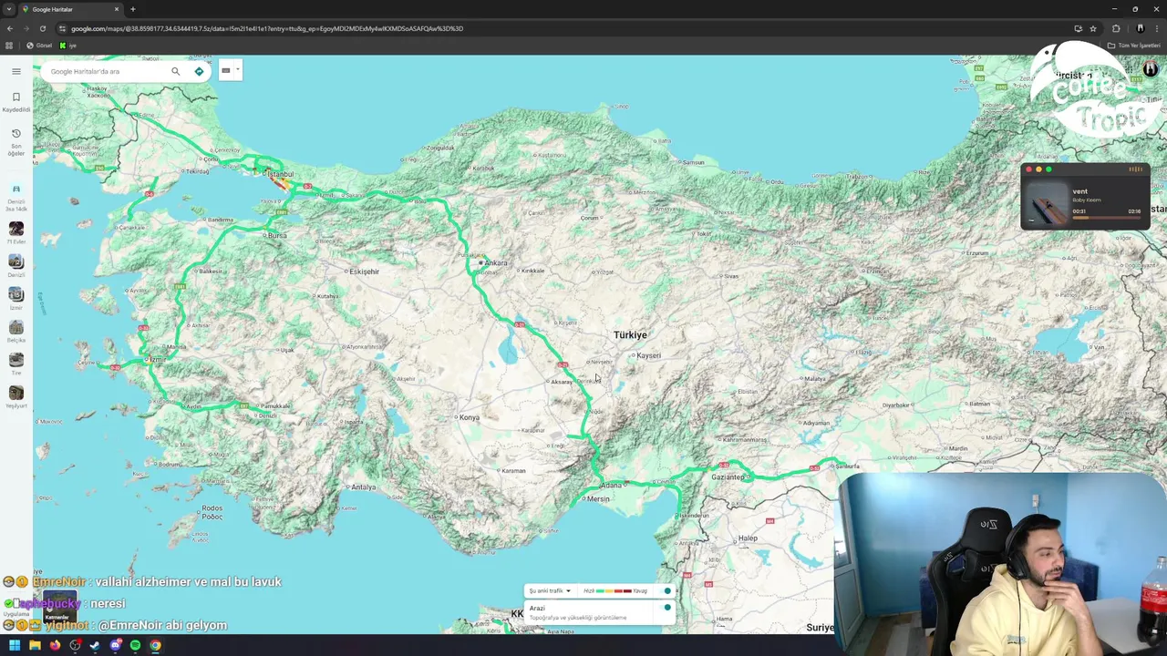The height and width of the screenshot is (656, 1167).
Task: Bookmark this page with the star icon
Action: [1093, 28]
